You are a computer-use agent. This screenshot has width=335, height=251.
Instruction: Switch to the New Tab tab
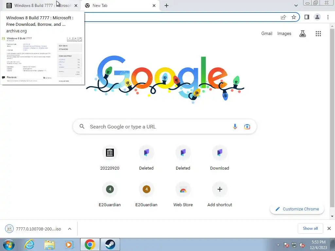click(x=120, y=6)
